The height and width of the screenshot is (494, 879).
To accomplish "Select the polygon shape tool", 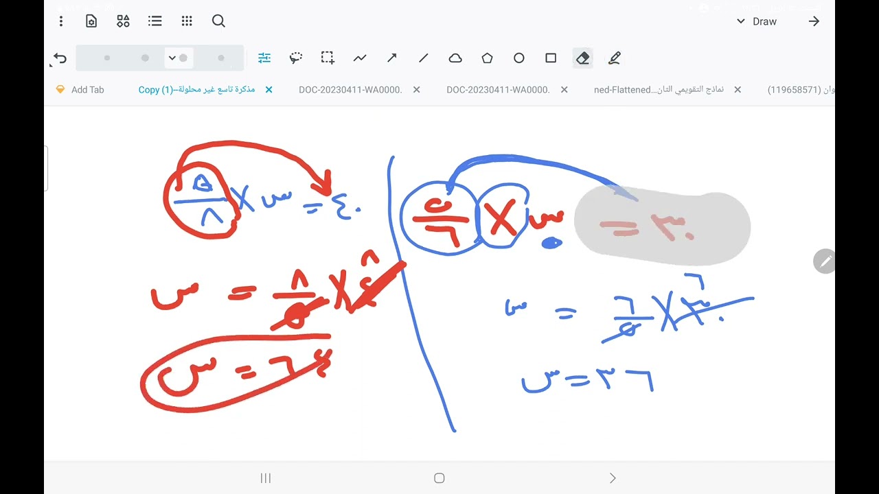I will (x=487, y=58).
